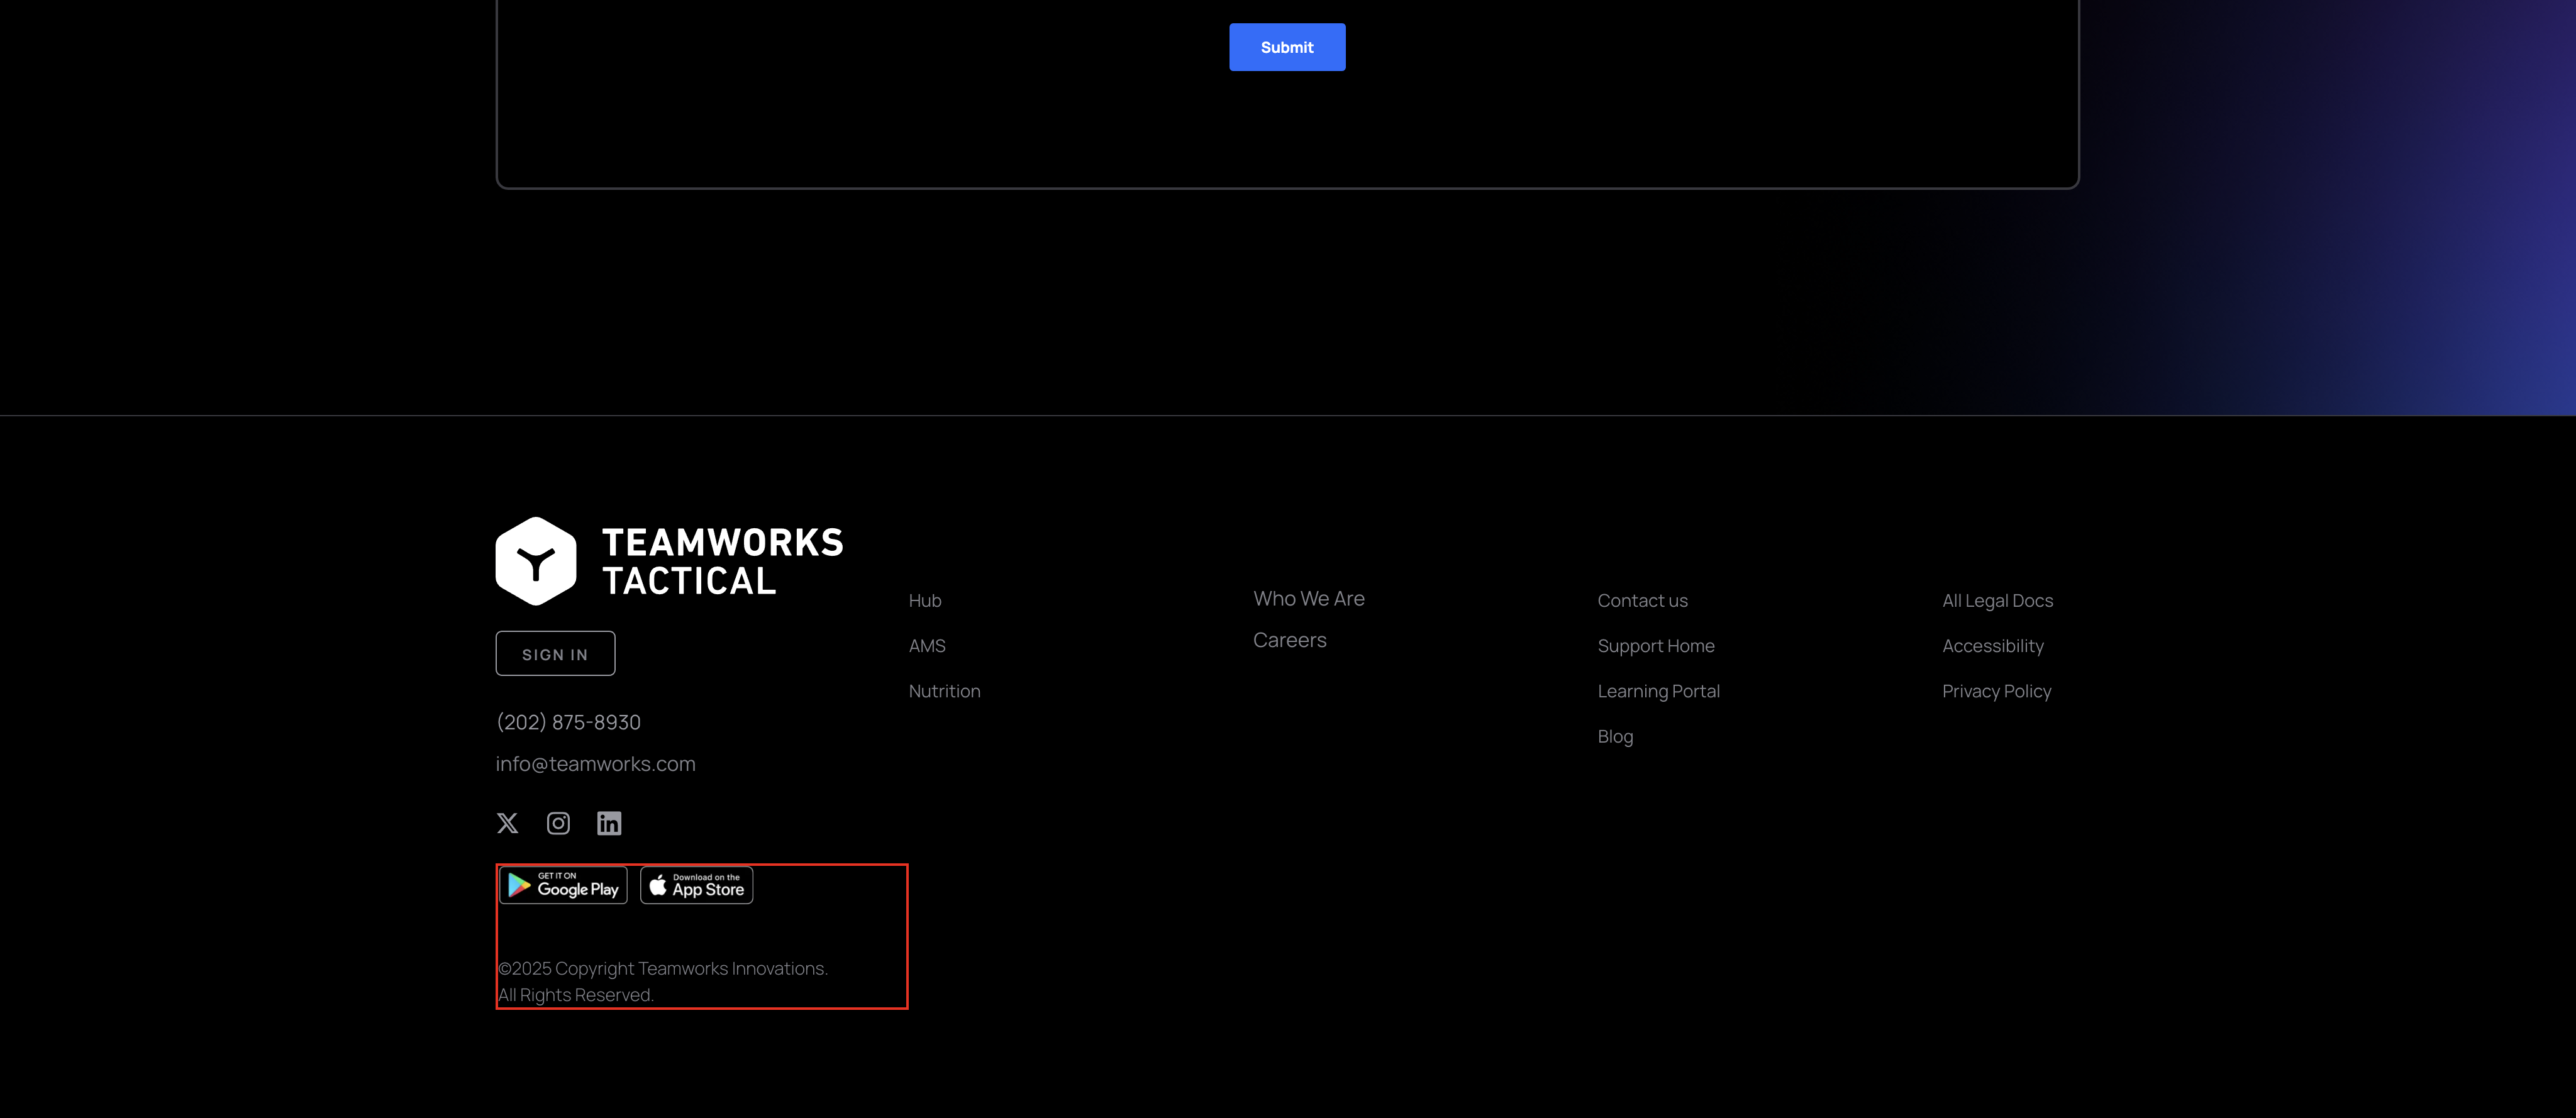Open the LinkedIn social icon

tap(609, 823)
